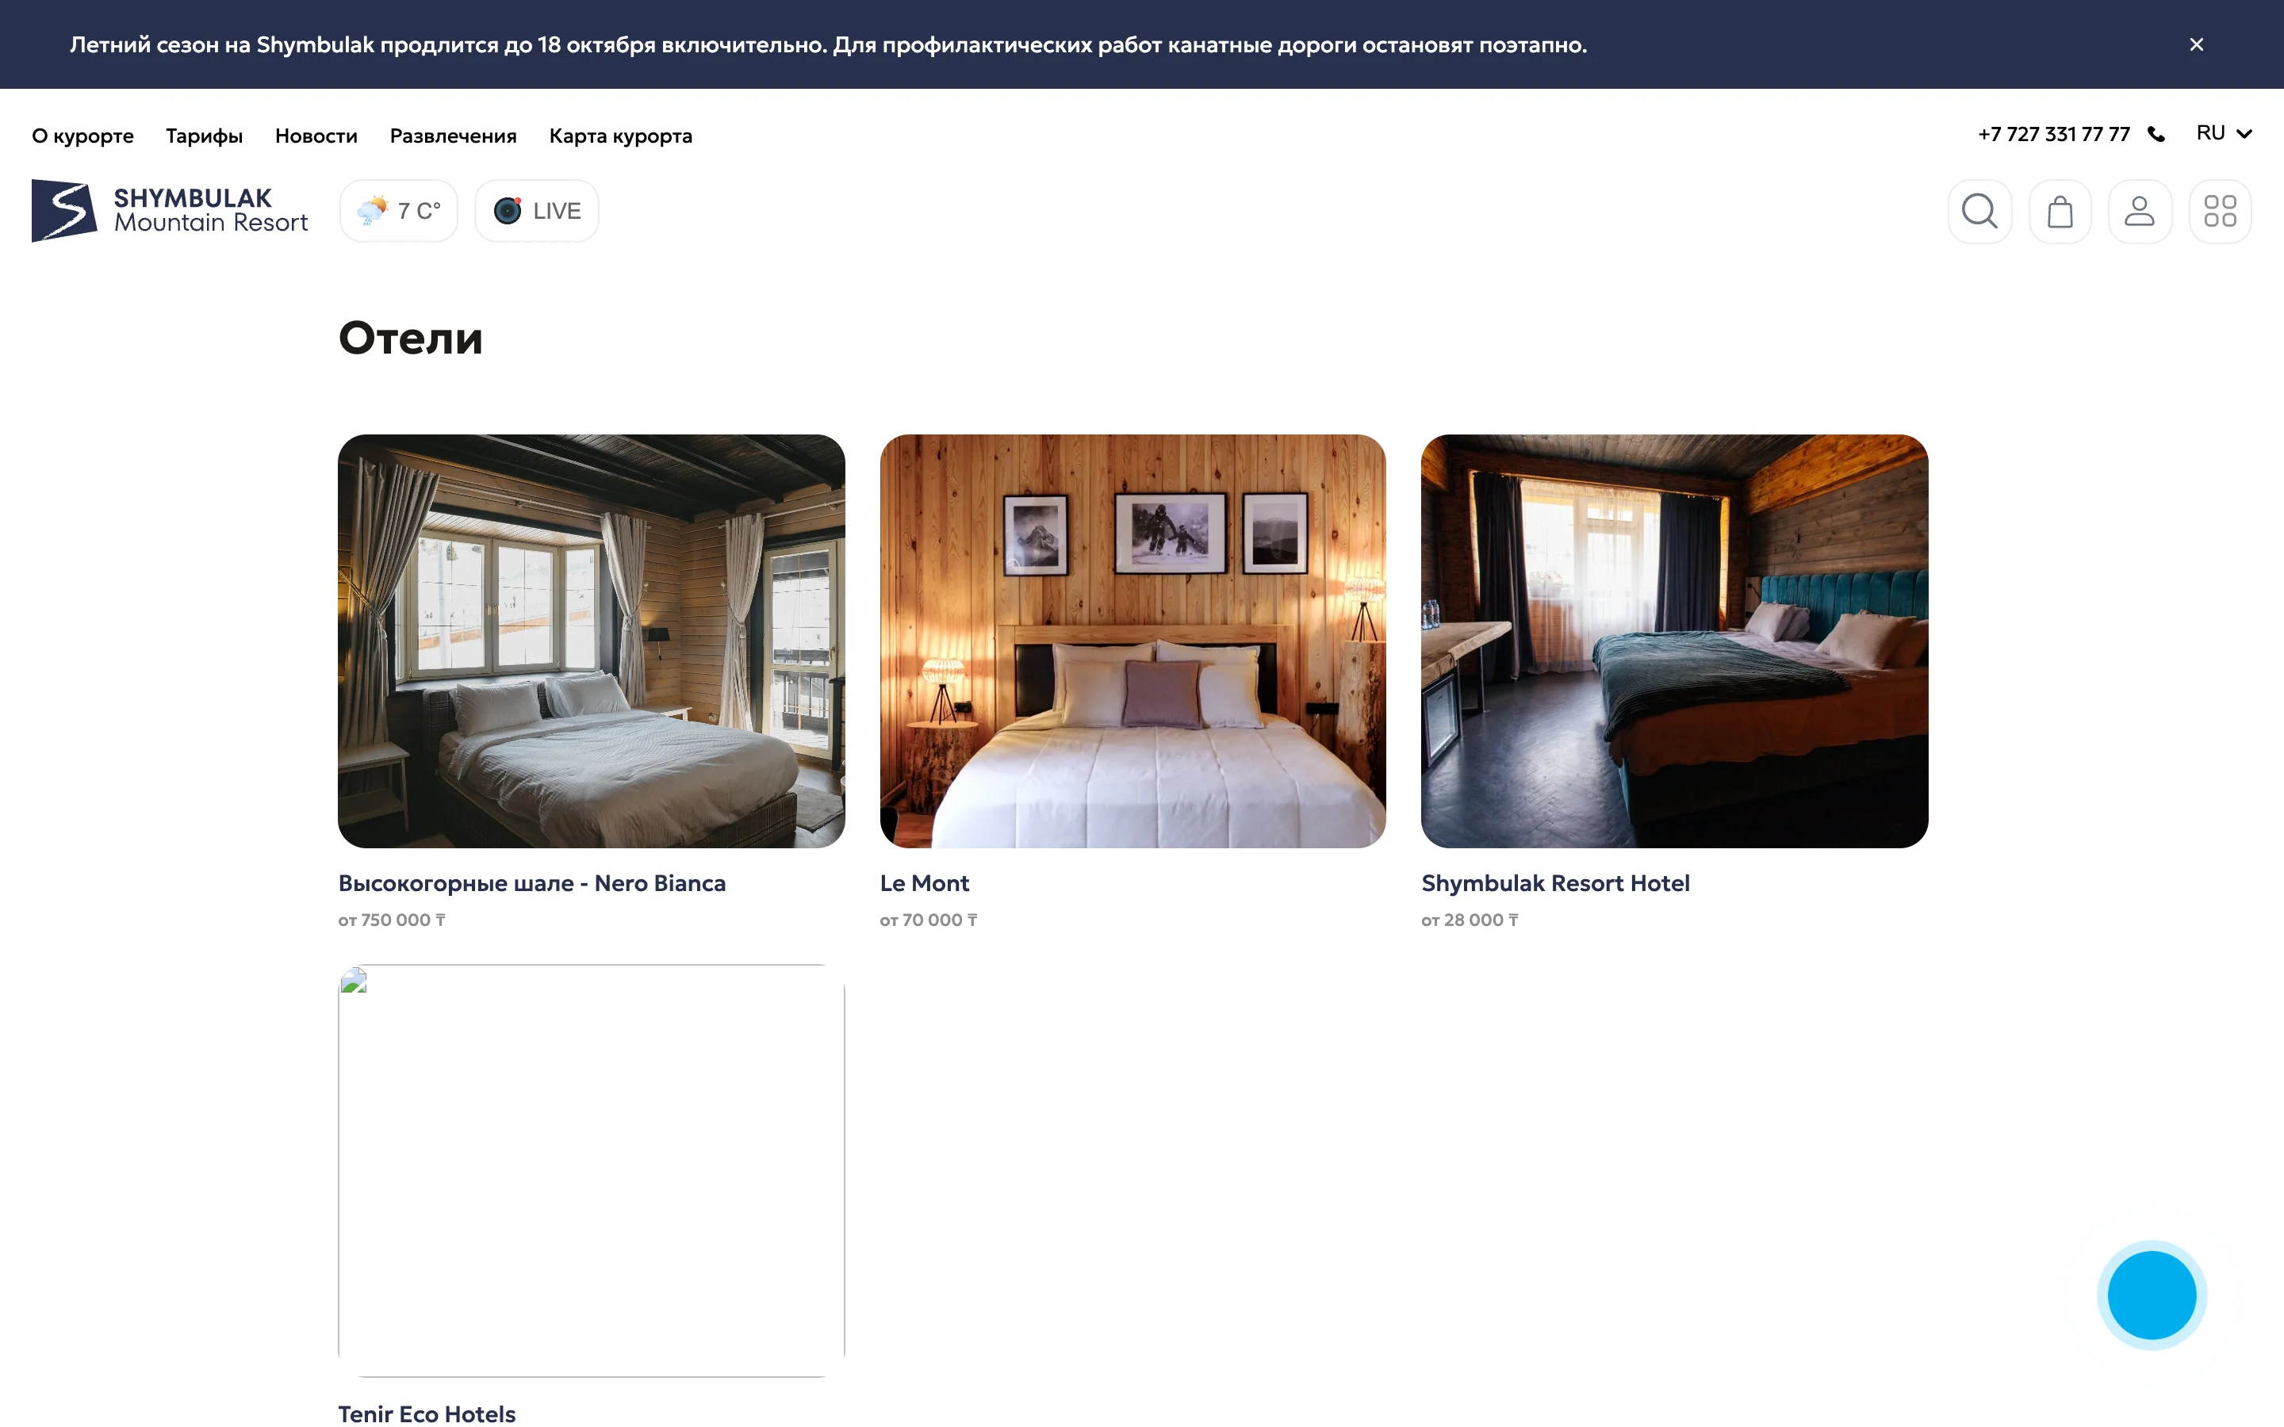The width and height of the screenshot is (2284, 1427).
Task: Go to Новости in navigation
Action: [x=316, y=136]
